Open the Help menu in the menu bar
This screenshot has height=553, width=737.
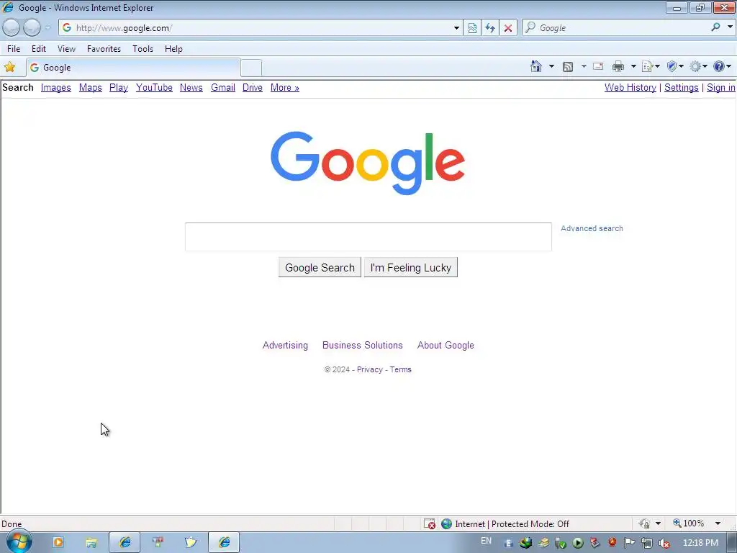tap(173, 48)
